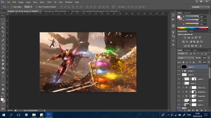Add a Levels adjustment
The height and width of the screenshot is (118, 211).
pos(189,38)
